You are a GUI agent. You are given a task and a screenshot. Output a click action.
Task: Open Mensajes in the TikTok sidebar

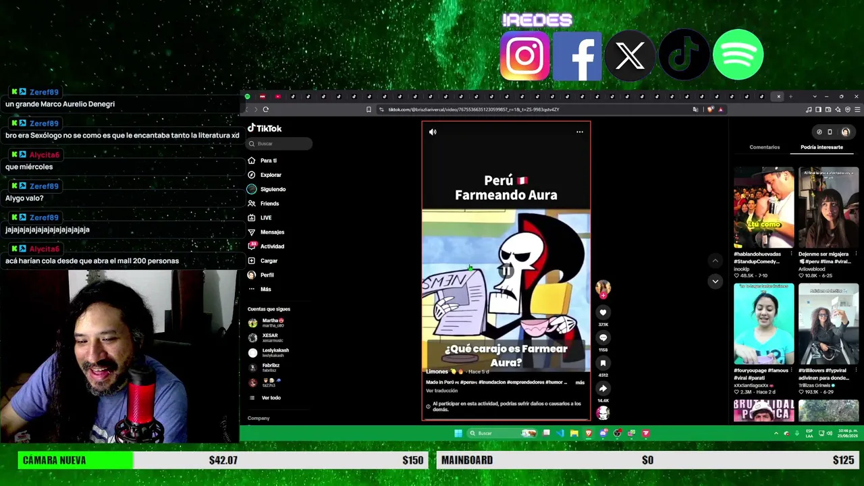coord(266,232)
